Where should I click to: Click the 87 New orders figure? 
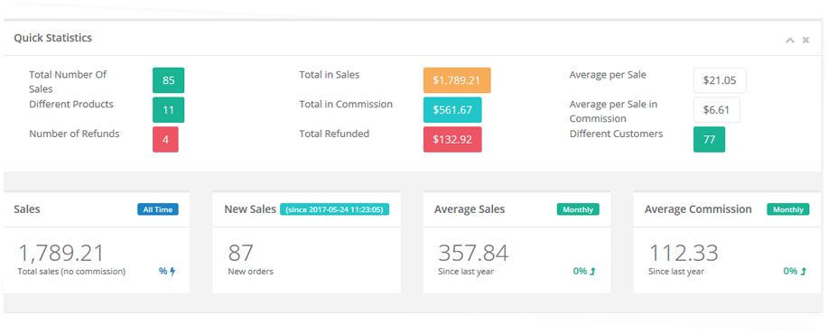(x=241, y=253)
